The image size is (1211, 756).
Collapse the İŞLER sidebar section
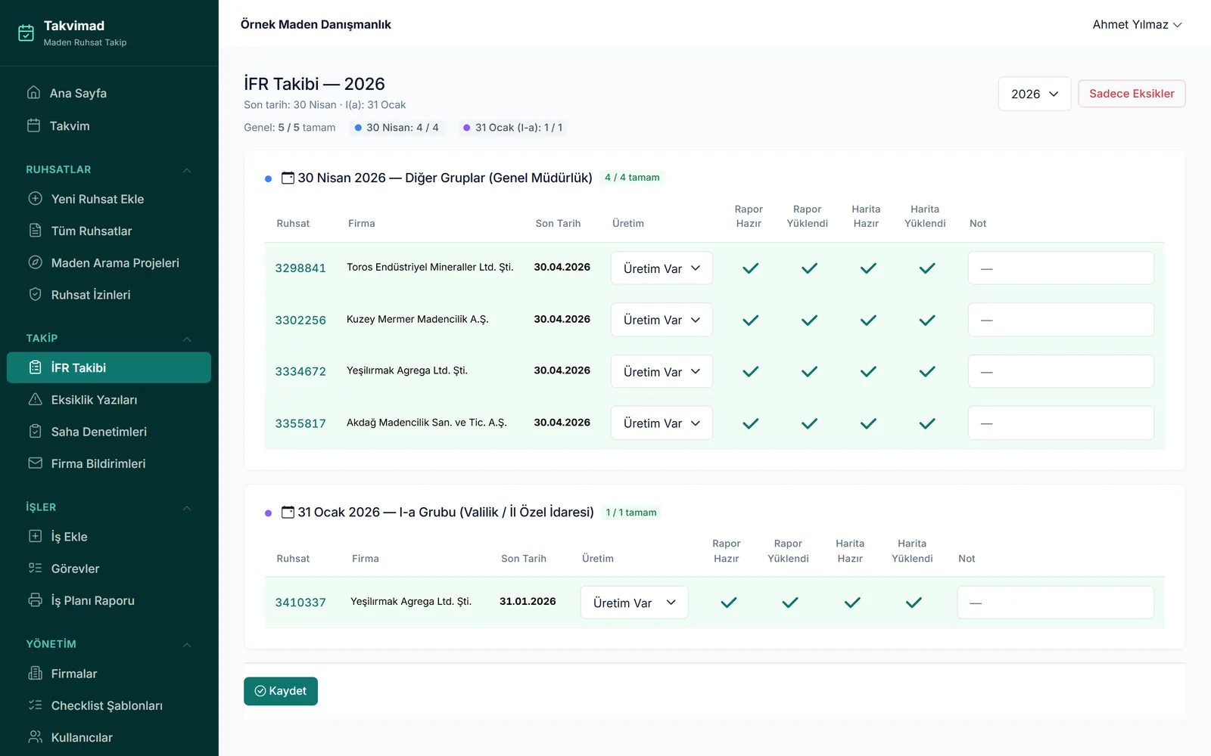pyautogui.click(x=186, y=508)
